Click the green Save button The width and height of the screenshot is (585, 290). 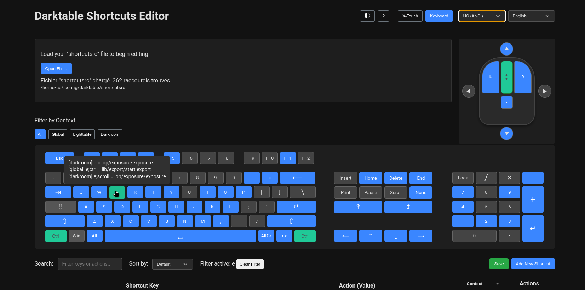(x=499, y=264)
